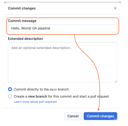Click the 'for this commit and start a pull request' text
The image size is (128, 126).
[78, 96]
